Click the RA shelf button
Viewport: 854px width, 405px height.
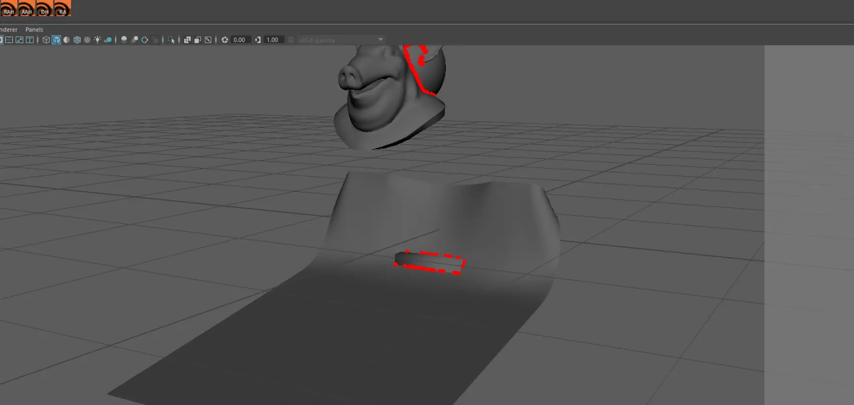(62, 8)
